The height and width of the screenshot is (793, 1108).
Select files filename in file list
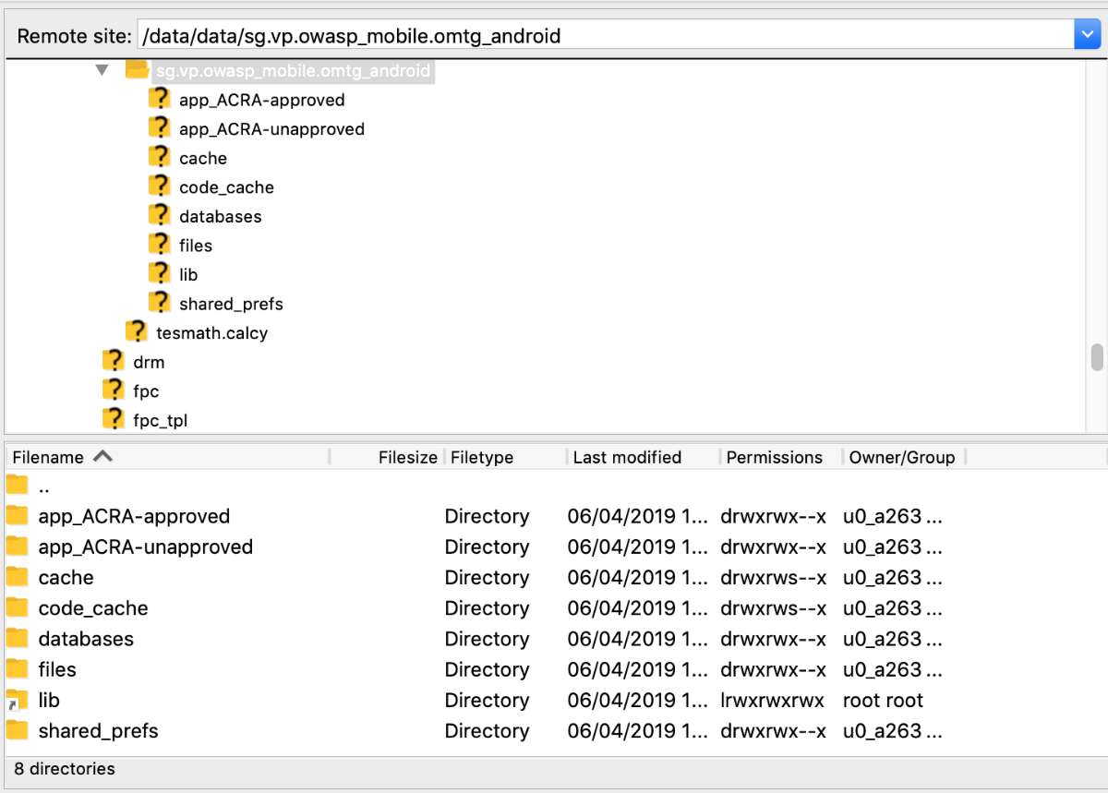point(57,669)
